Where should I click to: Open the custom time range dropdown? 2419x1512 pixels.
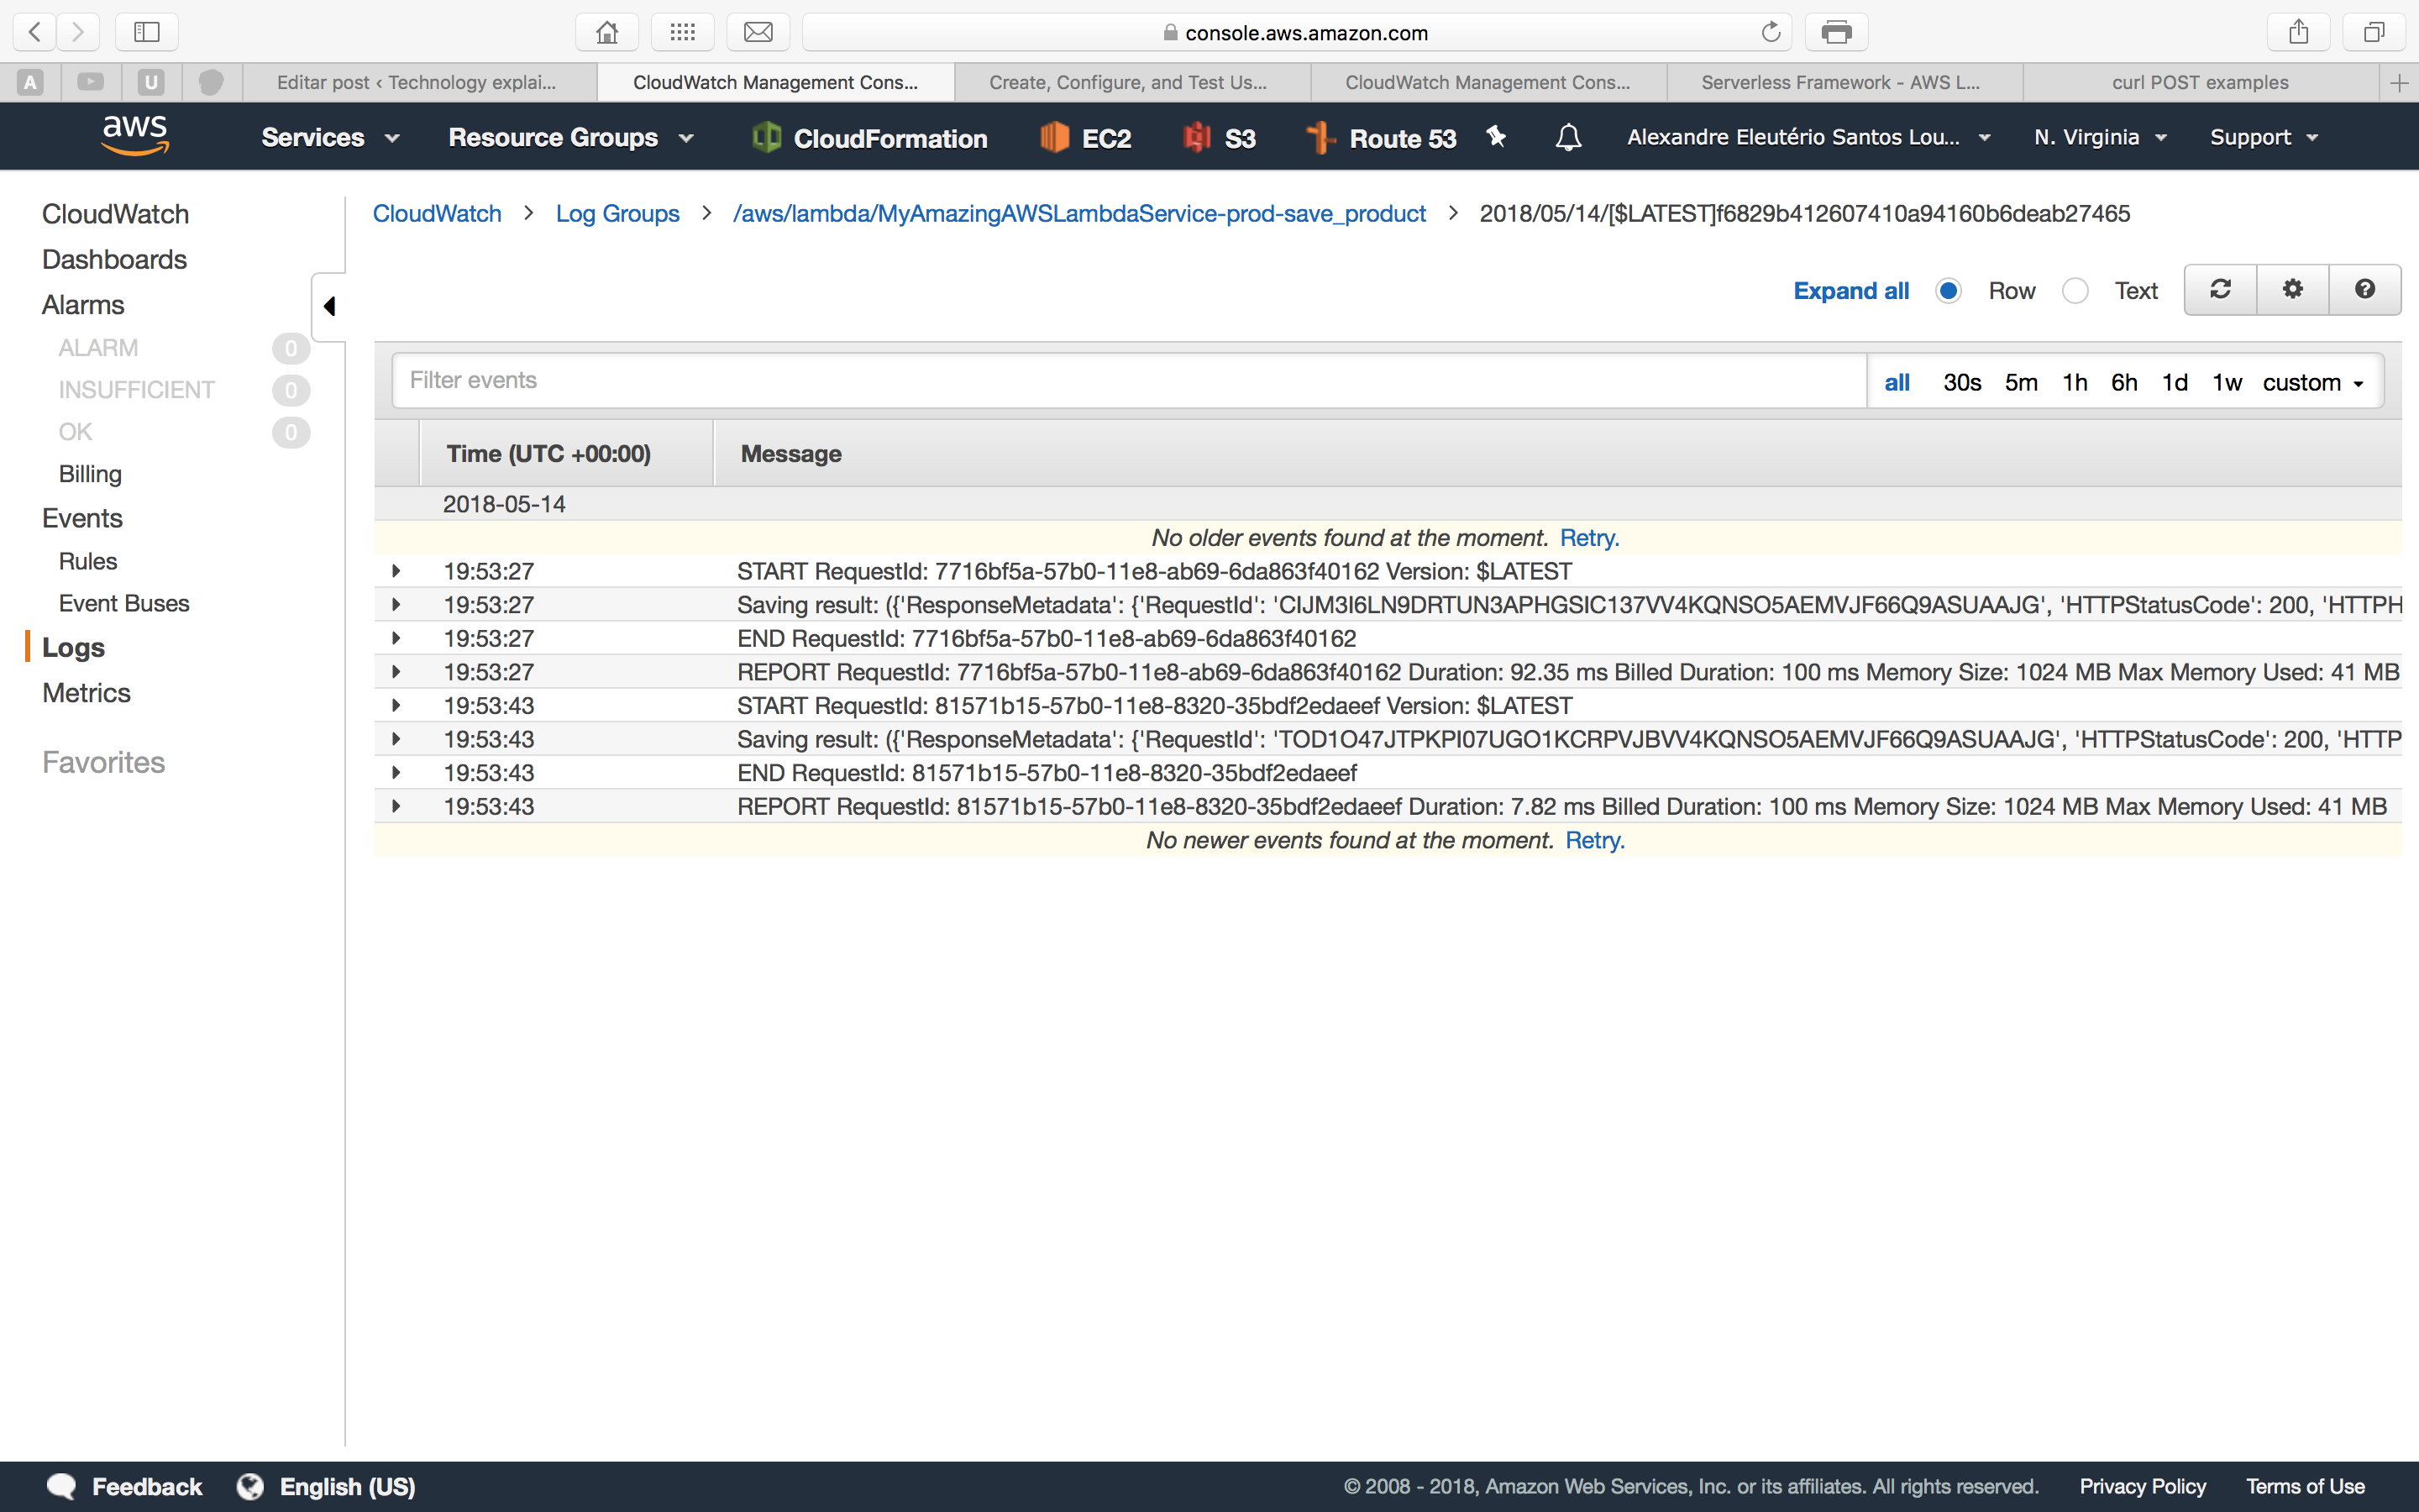click(2312, 382)
